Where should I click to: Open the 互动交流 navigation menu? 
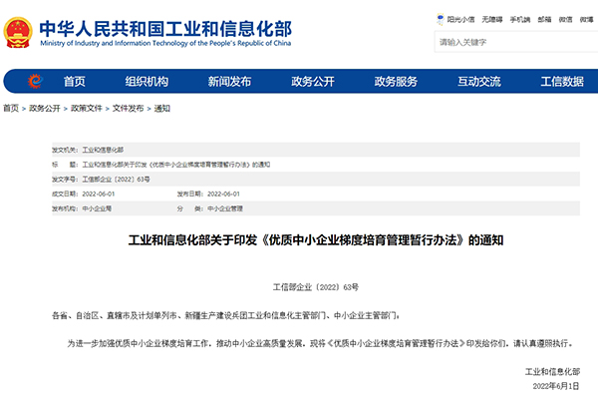pyautogui.click(x=478, y=82)
